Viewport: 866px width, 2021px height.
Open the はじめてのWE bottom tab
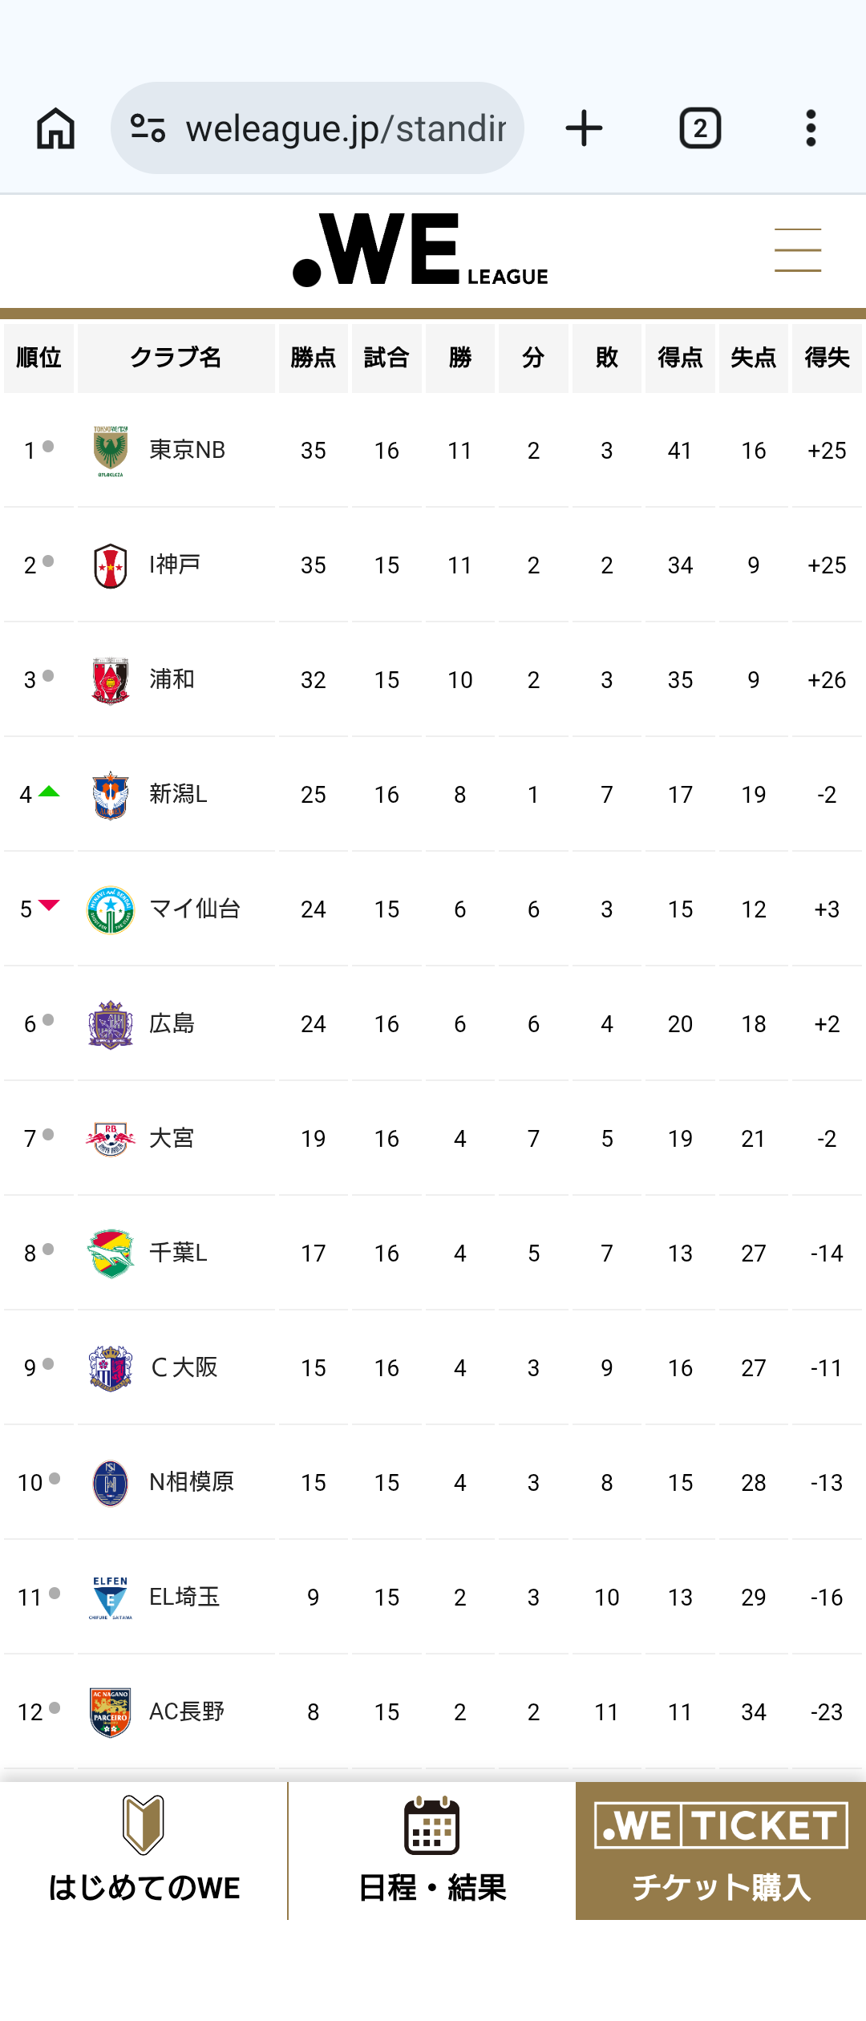point(144,1851)
